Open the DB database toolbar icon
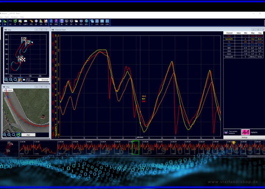This screenshot has height=189, width=265. point(5,22)
